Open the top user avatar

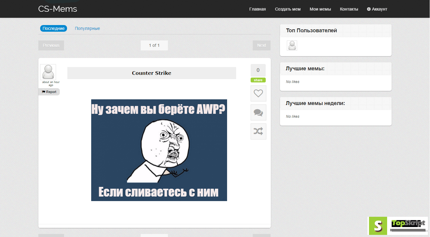[292, 46]
